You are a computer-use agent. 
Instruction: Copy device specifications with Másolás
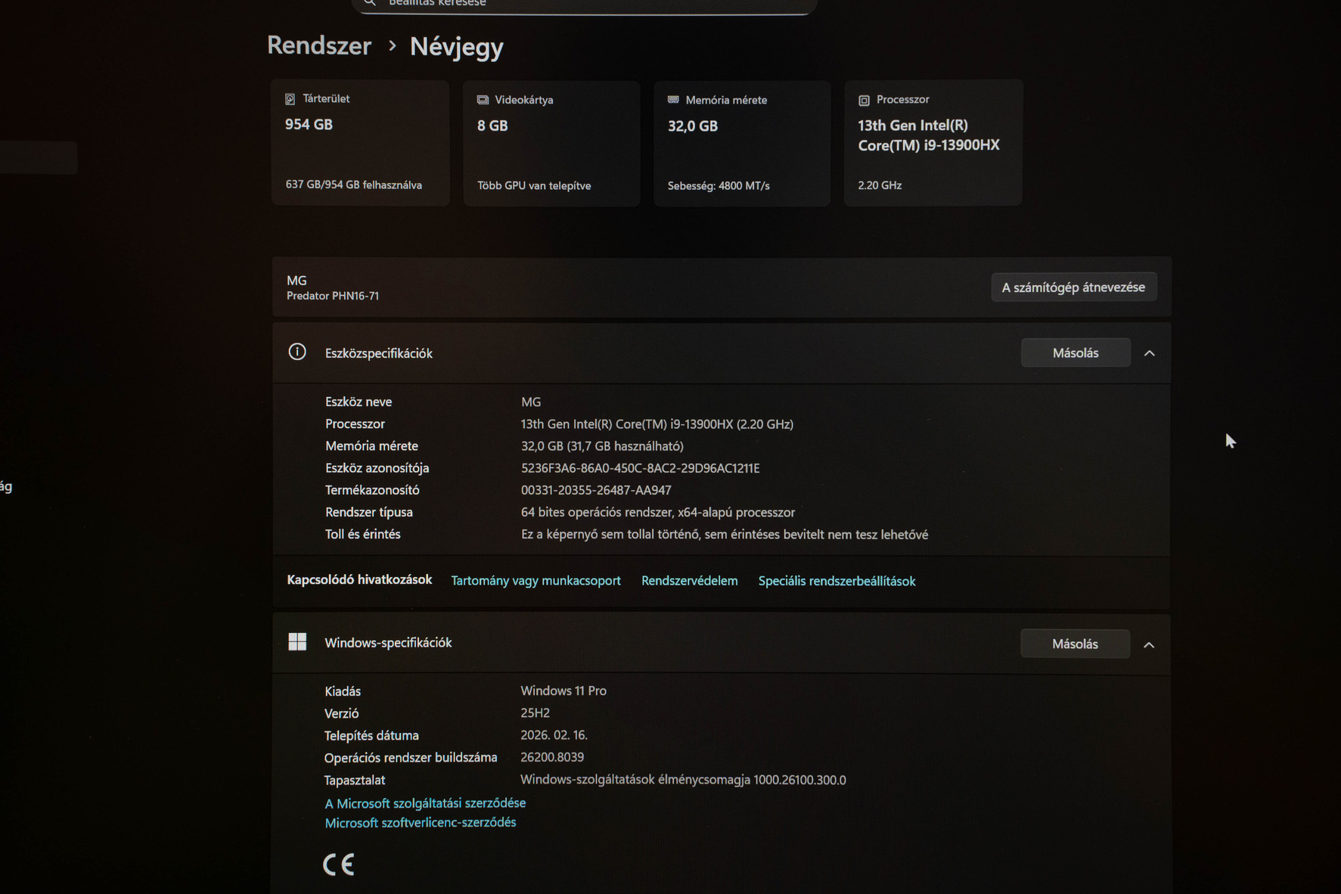click(x=1076, y=353)
